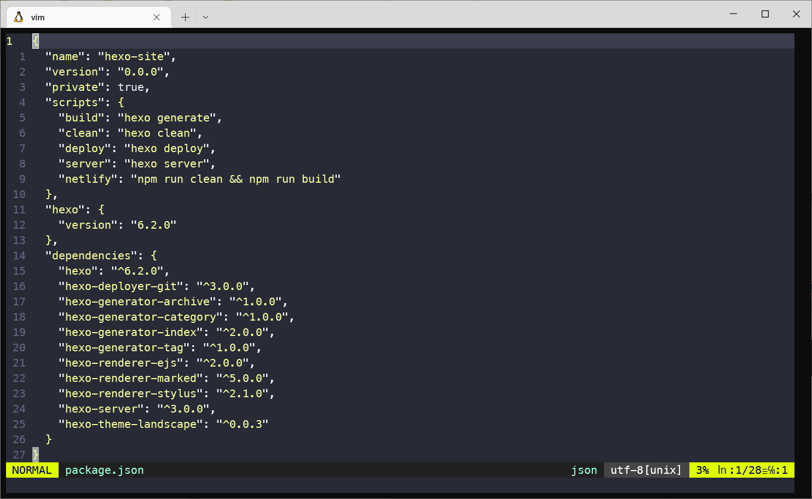Open the new tab profile dropdown
The image size is (812, 499).
[205, 17]
